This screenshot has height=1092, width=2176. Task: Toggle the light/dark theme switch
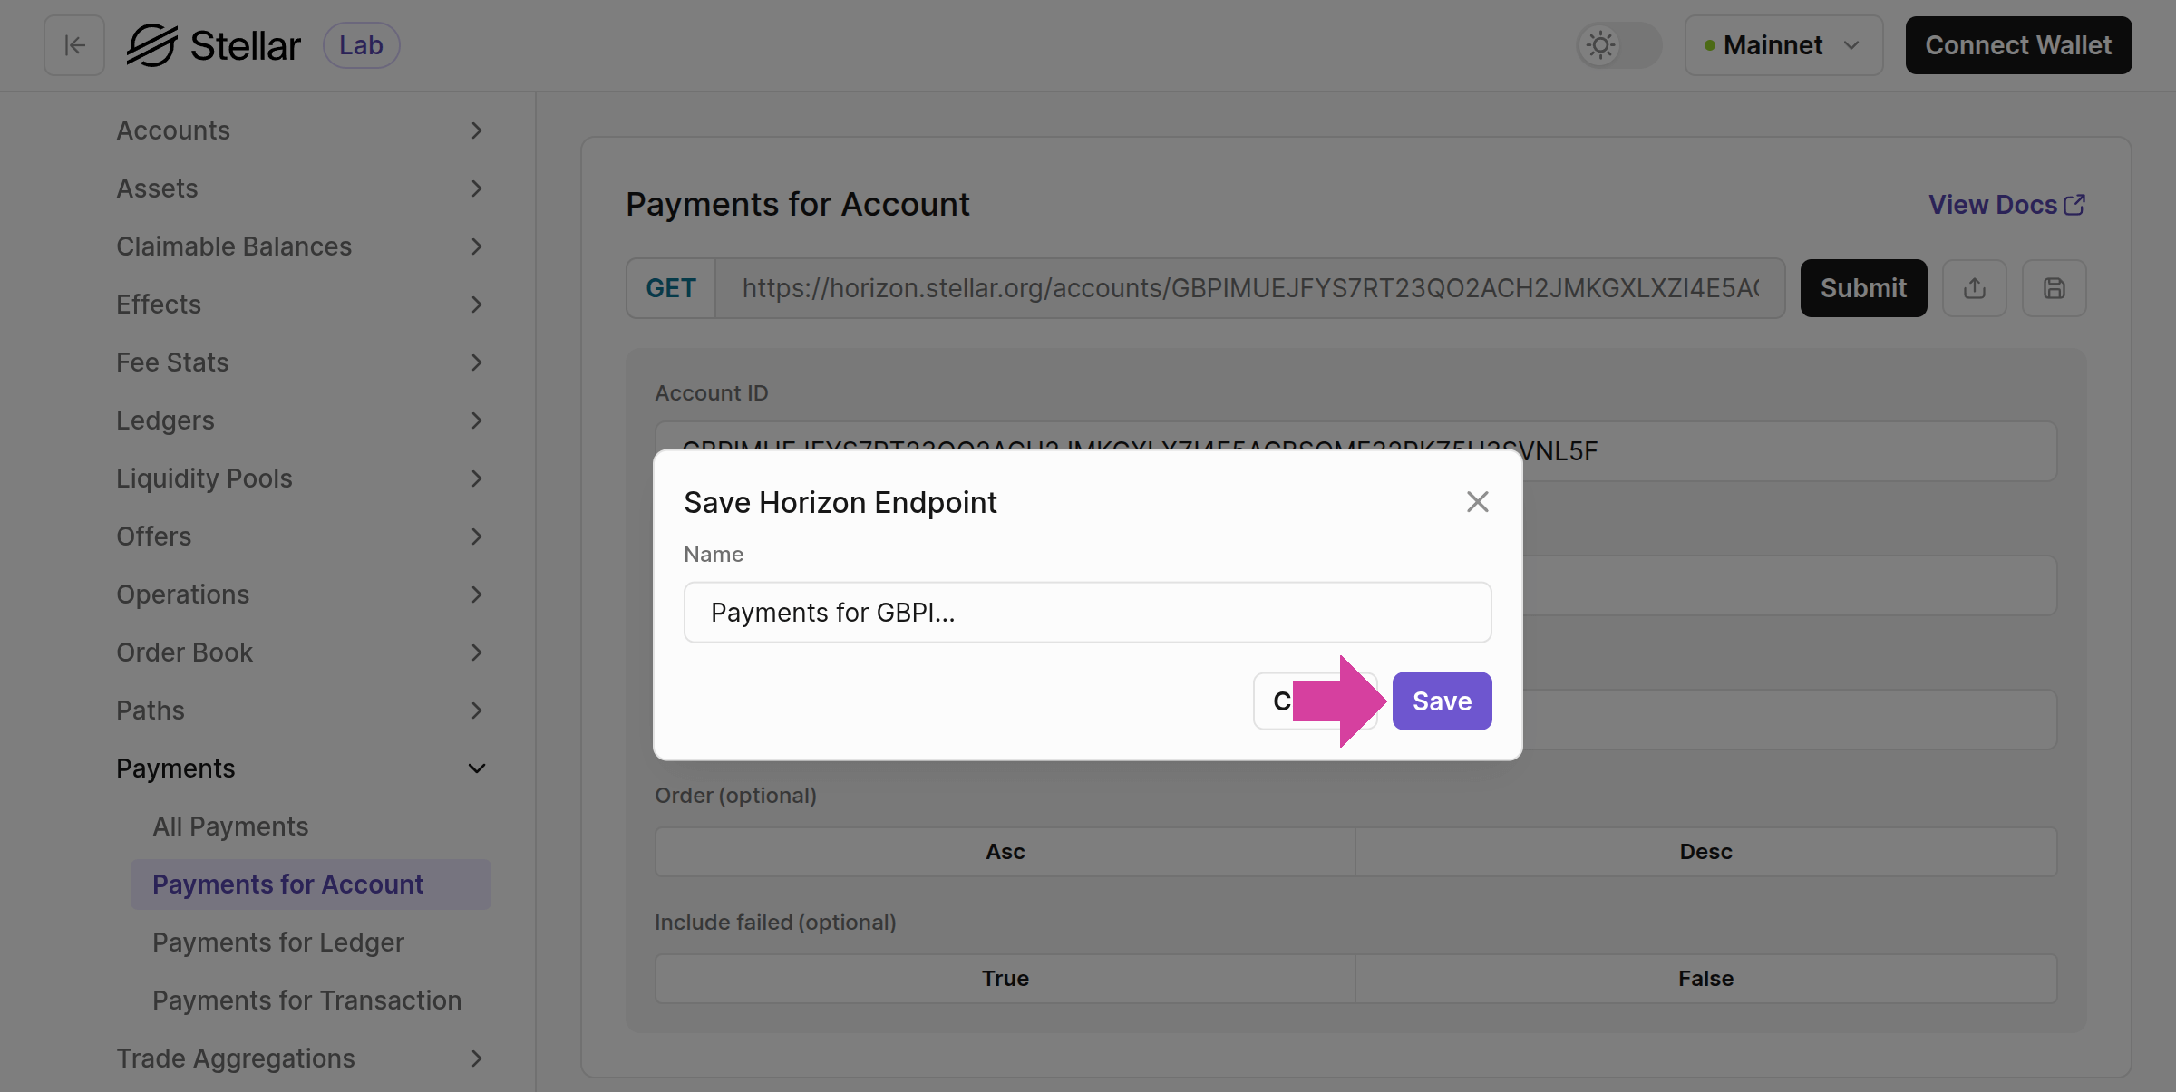click(x=1618, y=45)
